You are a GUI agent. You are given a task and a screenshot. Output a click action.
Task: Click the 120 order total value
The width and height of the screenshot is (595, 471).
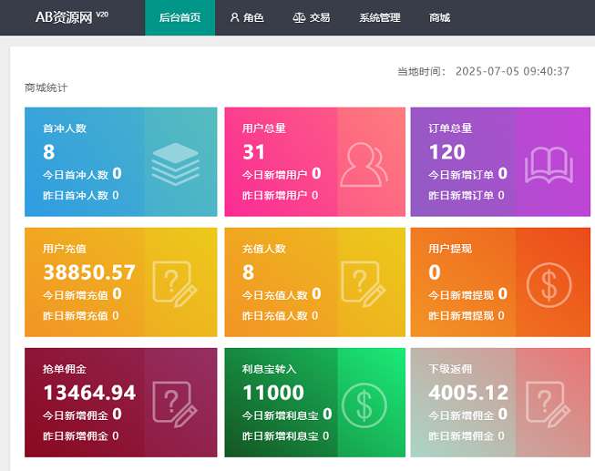tap(447, 152)
